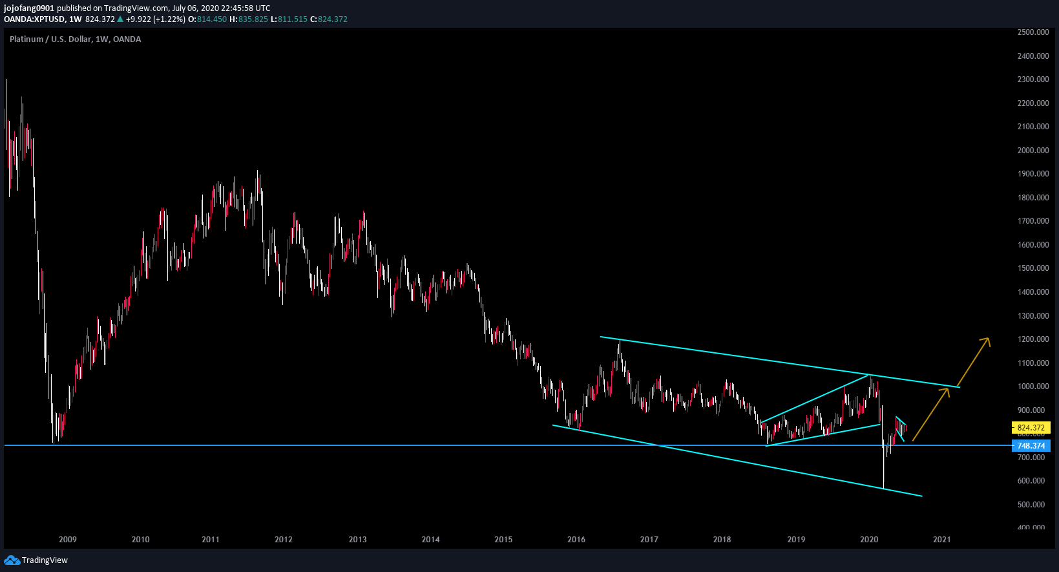
Task: Click the 1200.000 price axis label
Action: pyautogui.click(x=1033, y=339)
